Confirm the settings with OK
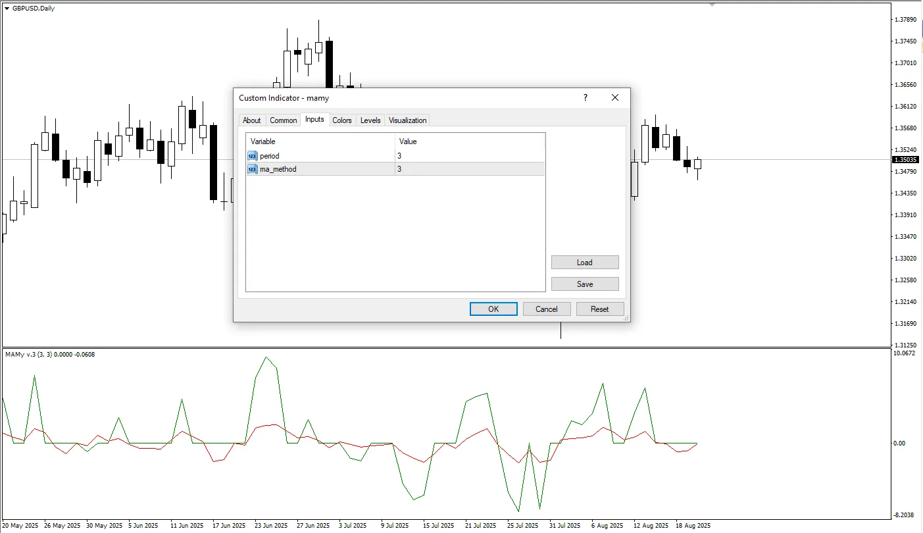This screenshot has height=533, width=923. 493,309
